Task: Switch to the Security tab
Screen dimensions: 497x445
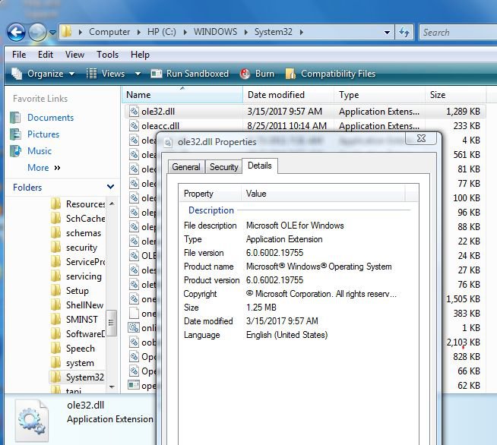Action: point(223,166)
